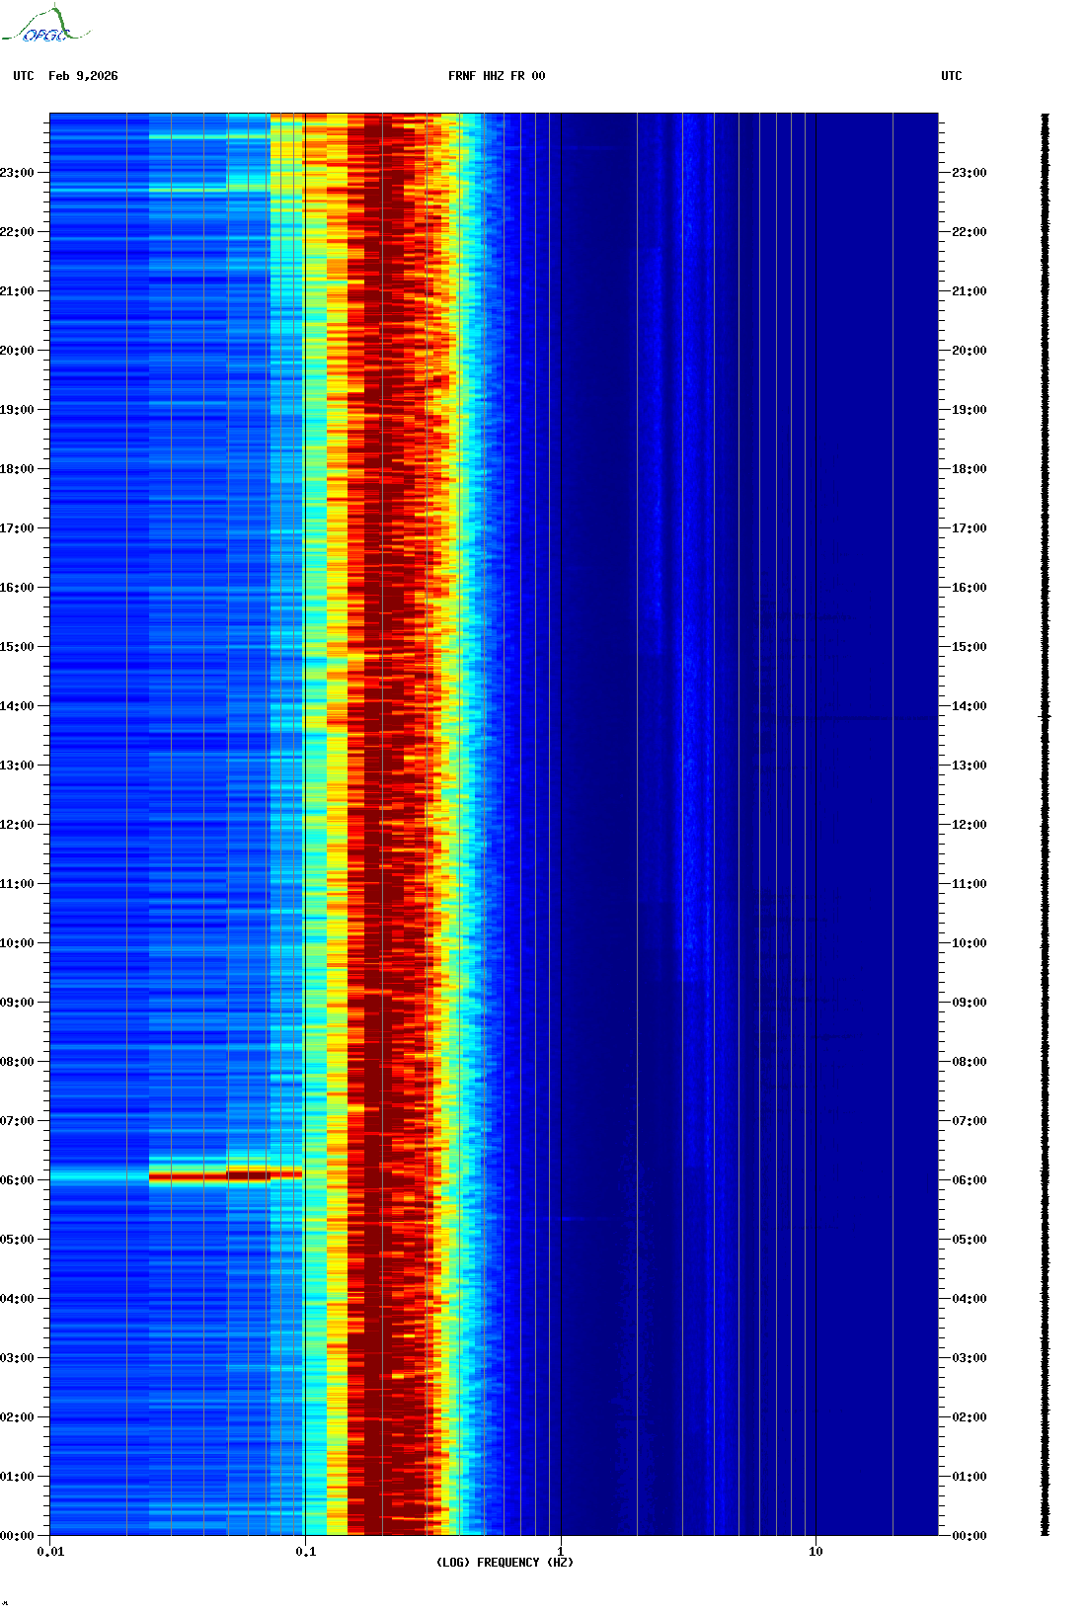Click the OFGC logo in the corner
Image resolution: width=1088 pixels, height=1614 pixels.
click(x=44, y=26)
